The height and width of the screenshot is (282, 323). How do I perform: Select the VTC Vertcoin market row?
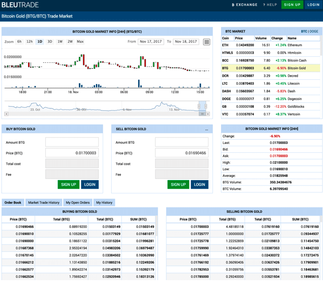point(271,114)
